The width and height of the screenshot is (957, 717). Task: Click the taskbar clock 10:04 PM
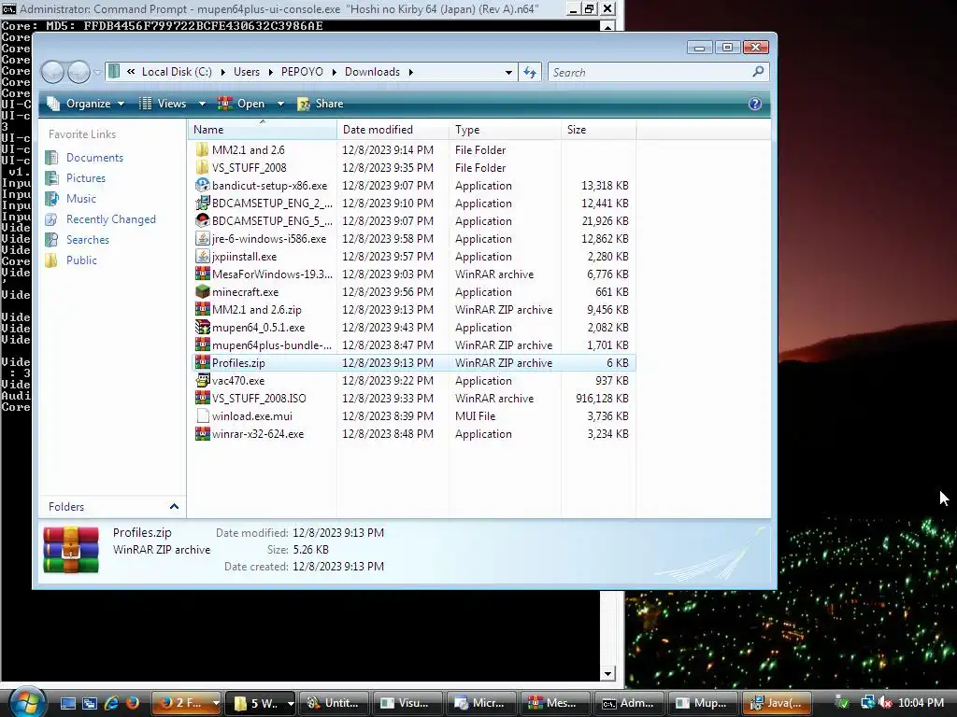tap(921, 703)
